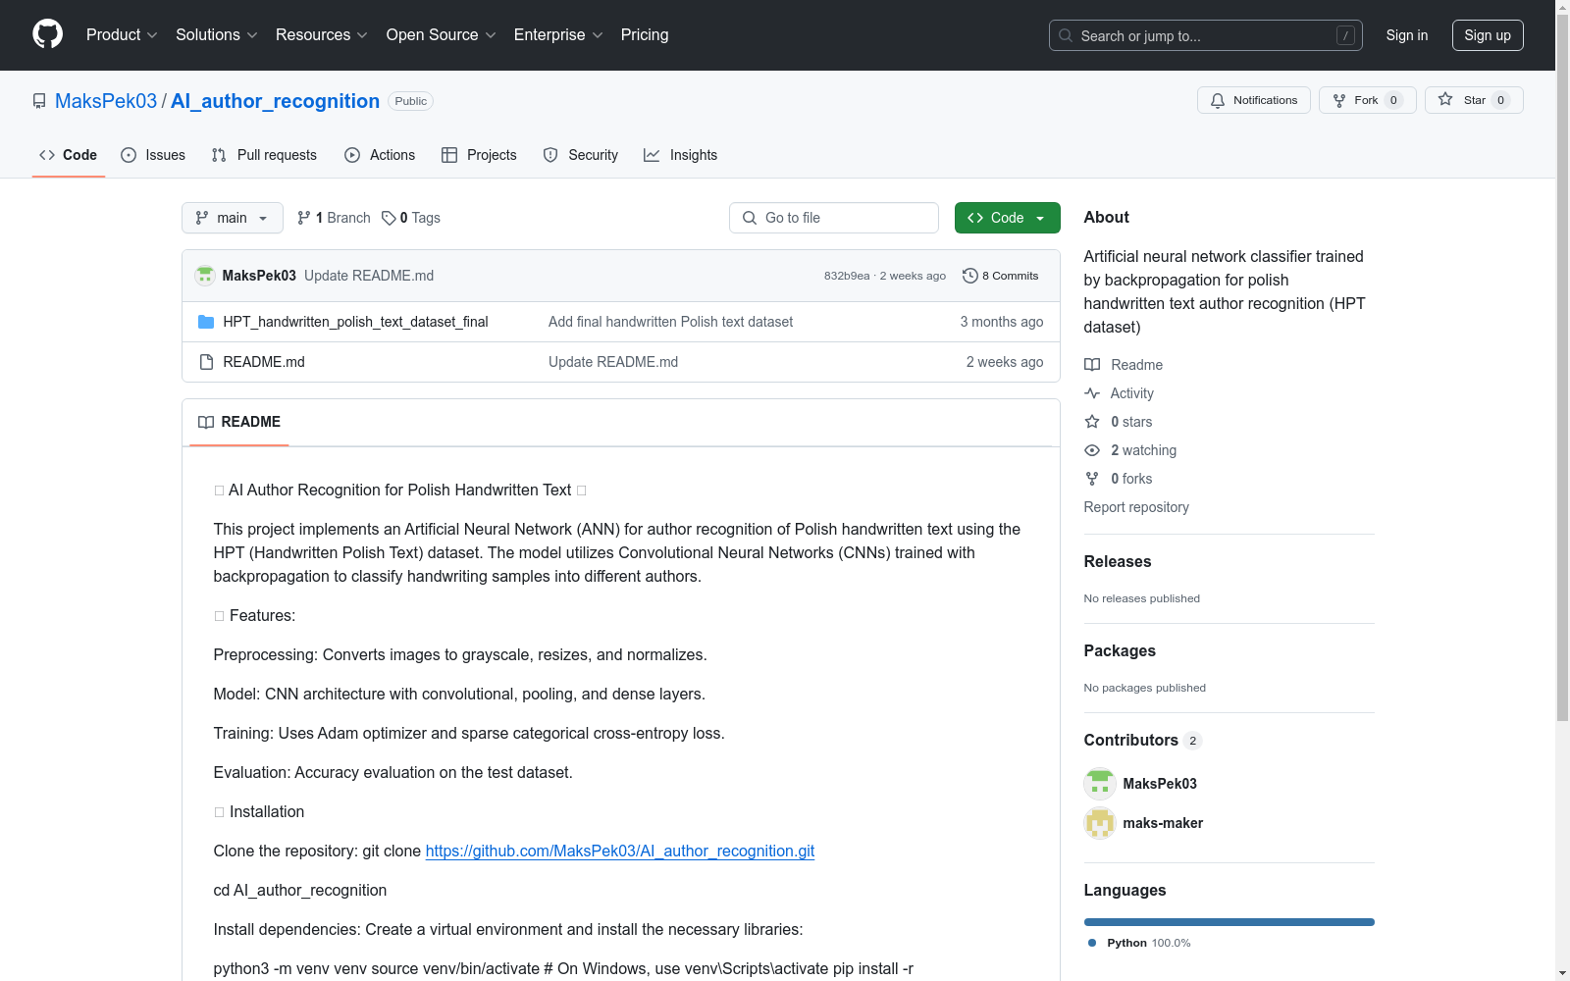1570x981 pixels.
Task: Open the Releases section heading
Action: point(1118,562)
